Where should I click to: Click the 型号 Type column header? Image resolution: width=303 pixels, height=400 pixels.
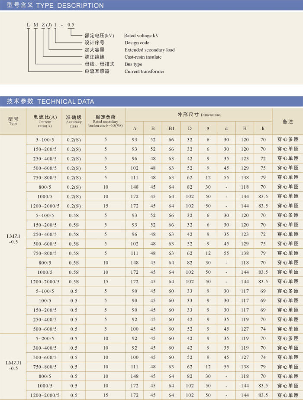[x=13, y=121]
